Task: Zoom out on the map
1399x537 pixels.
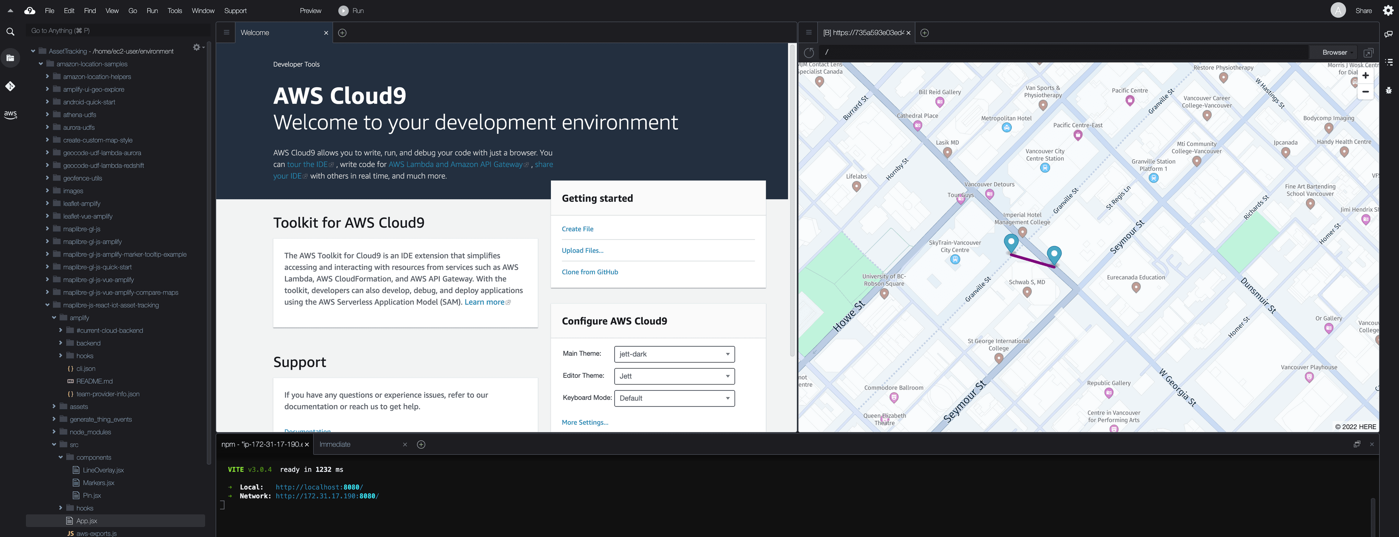Action: [1365, 91]
